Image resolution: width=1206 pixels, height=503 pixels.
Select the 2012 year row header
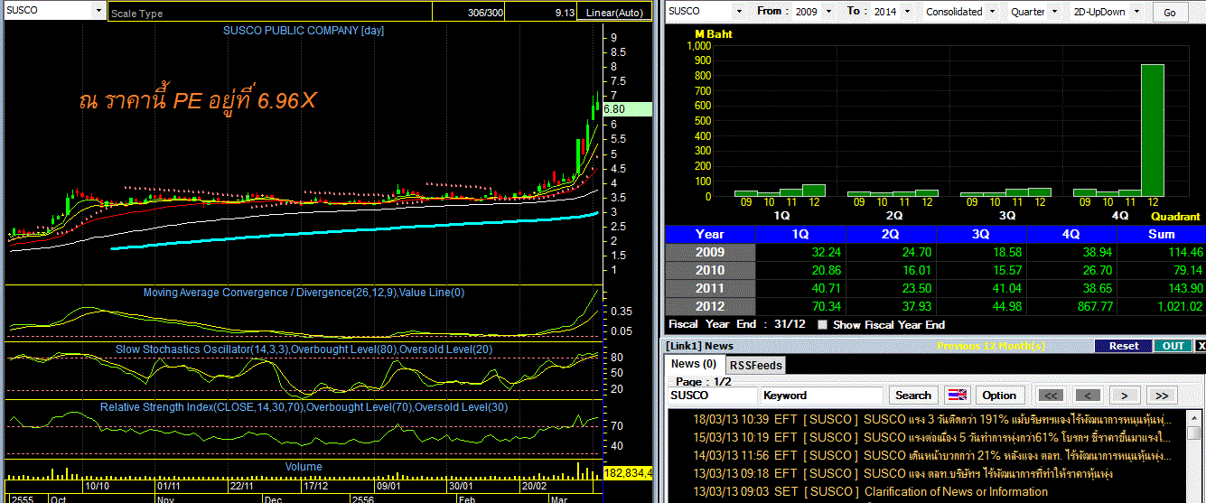click(710, 306)
